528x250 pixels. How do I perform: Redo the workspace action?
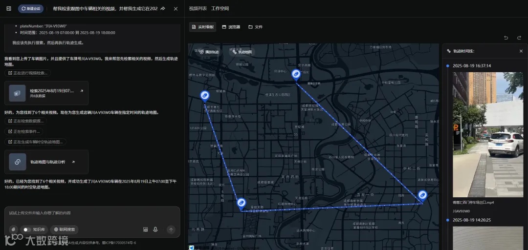519,38
